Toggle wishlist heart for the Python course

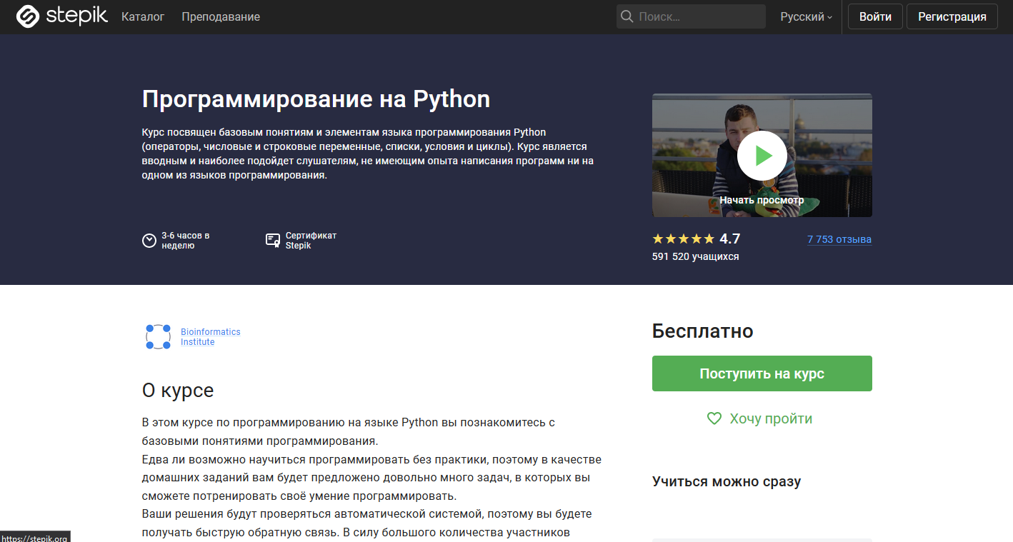714,418
